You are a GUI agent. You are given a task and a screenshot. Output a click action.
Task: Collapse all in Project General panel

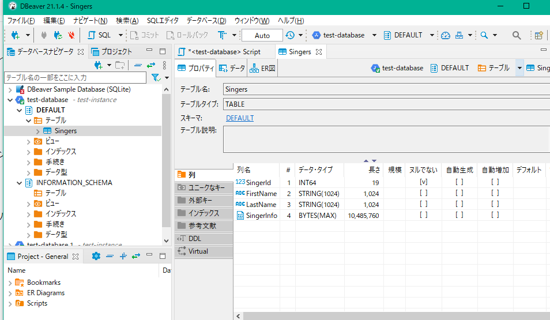110,256
